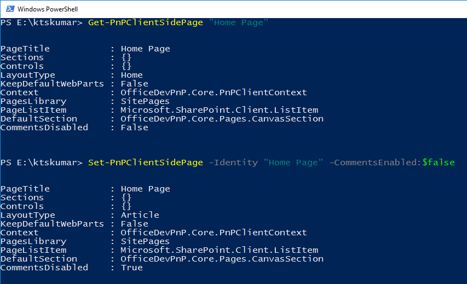This screenshot has width=467, height=284.
Task: Click the -CommentsEnabled parameter
Action: (375, 163)
